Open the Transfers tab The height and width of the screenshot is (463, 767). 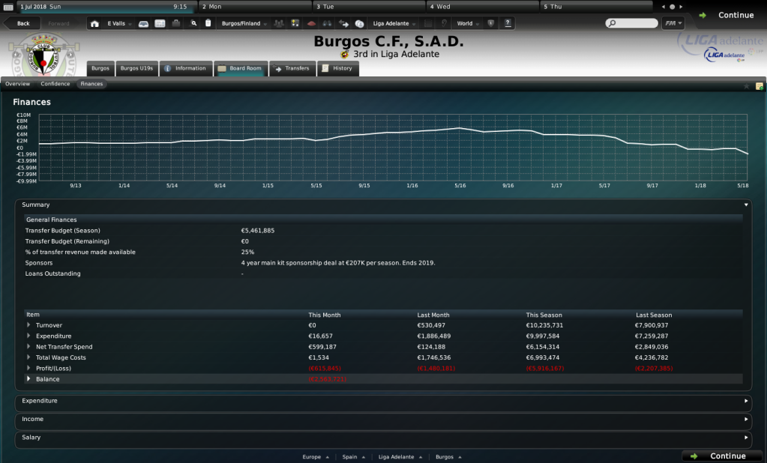[x=292, y=68]
